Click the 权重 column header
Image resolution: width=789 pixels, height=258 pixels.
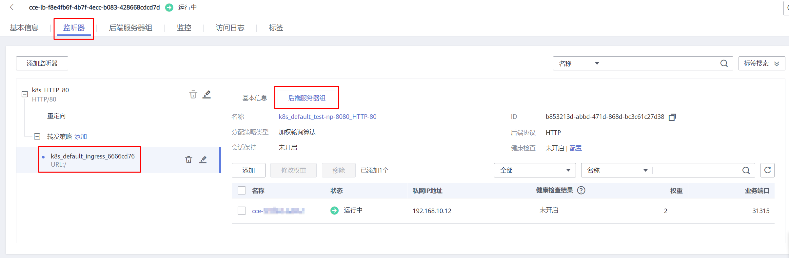coord(676,191)
